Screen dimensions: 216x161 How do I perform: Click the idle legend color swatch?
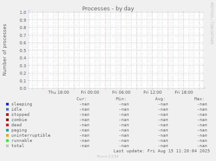pyautogui.click(x=7, y=109)
